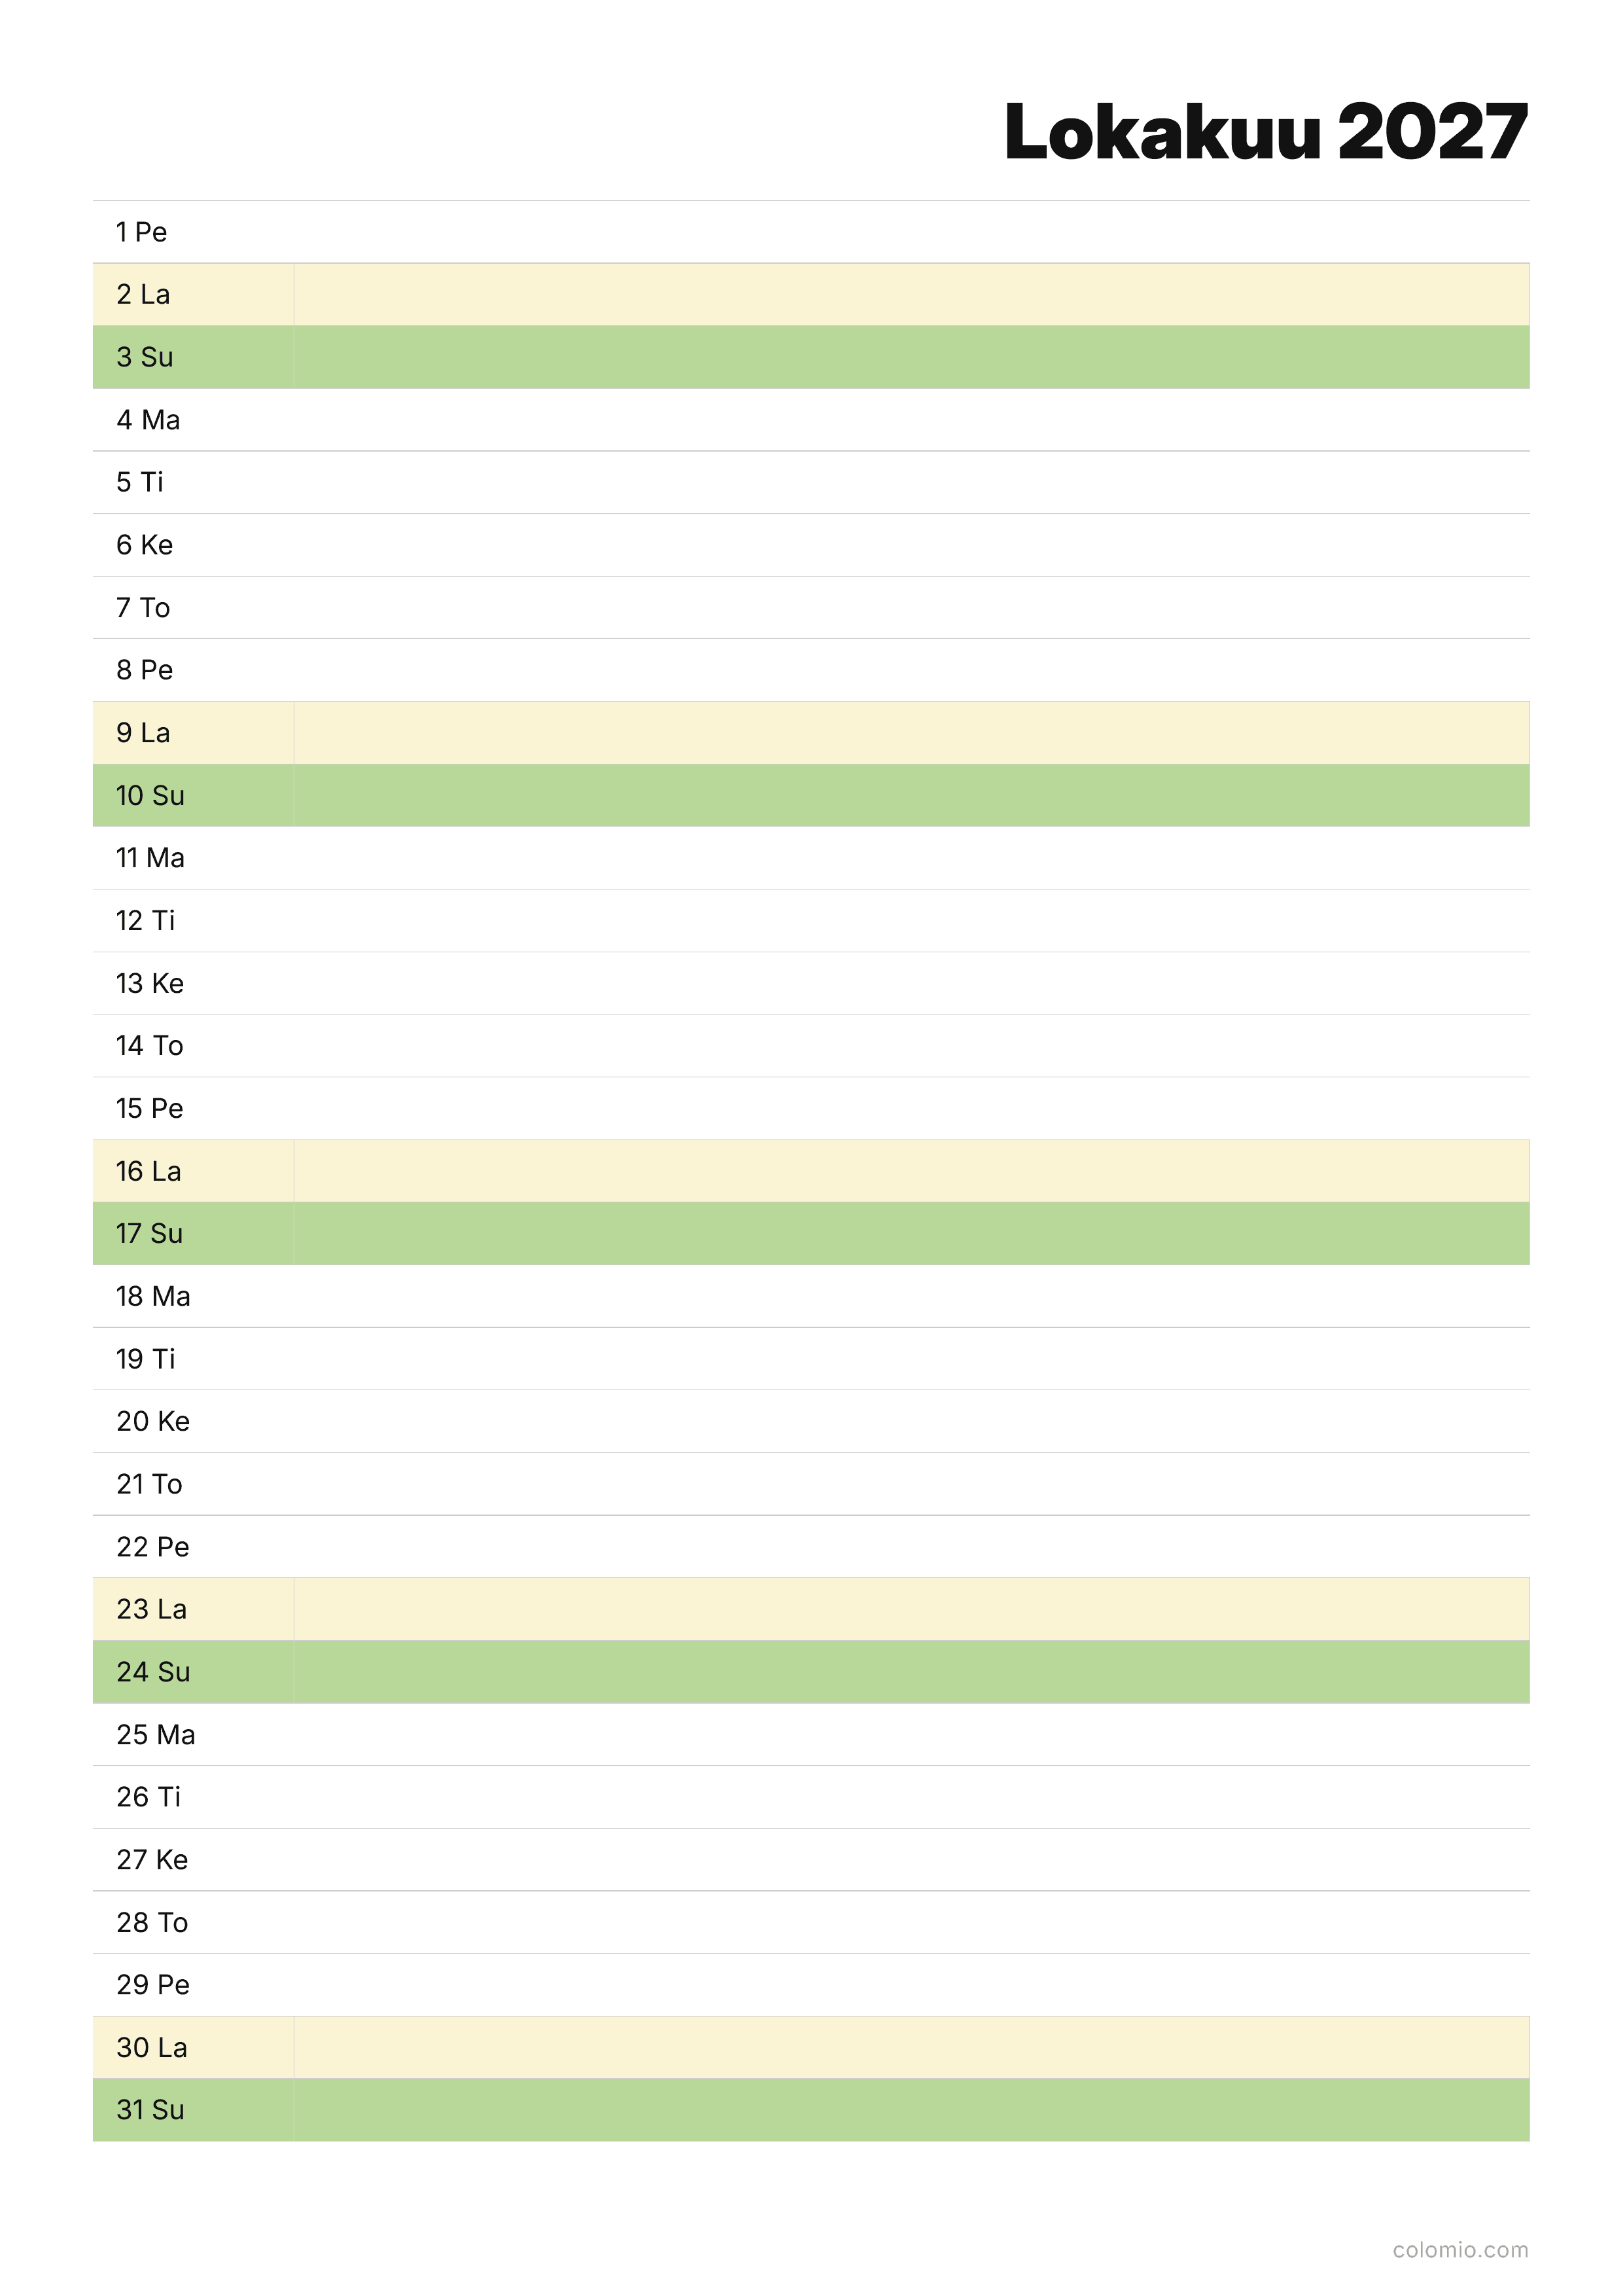
Task: Select the 31 Su row
Action: click(811, 2110)
